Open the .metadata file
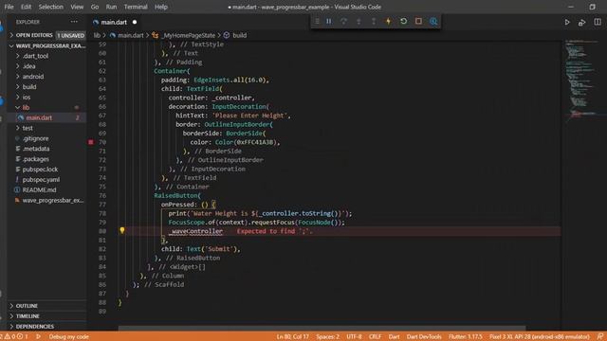Viewport: 607px width, 341px height. click(36, 149)
